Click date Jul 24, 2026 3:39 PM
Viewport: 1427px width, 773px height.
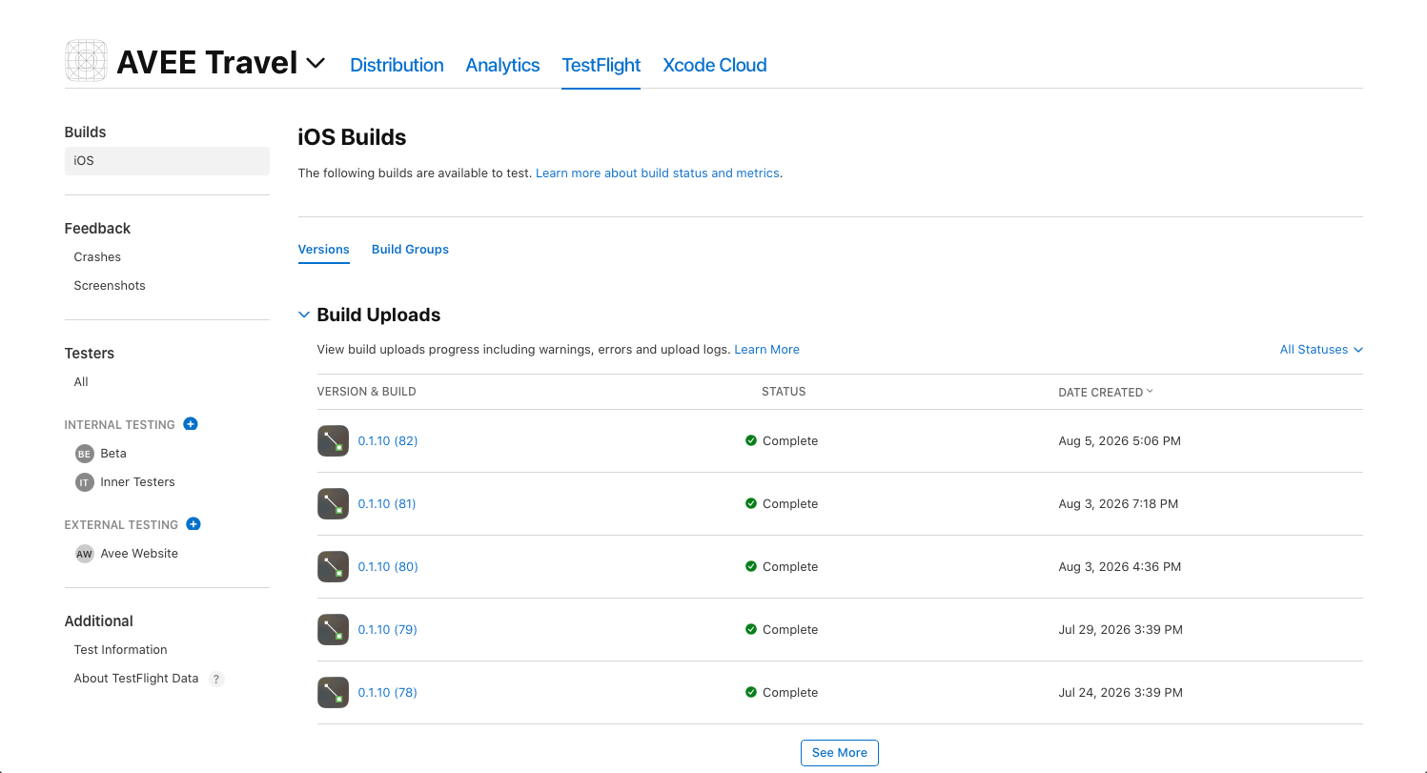click(1120, 693)
